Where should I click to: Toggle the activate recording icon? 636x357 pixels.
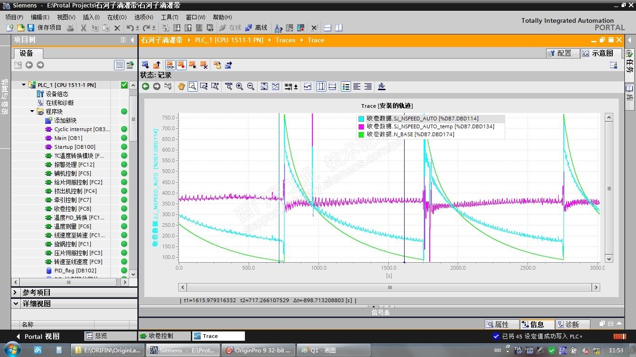click(181, 65)
